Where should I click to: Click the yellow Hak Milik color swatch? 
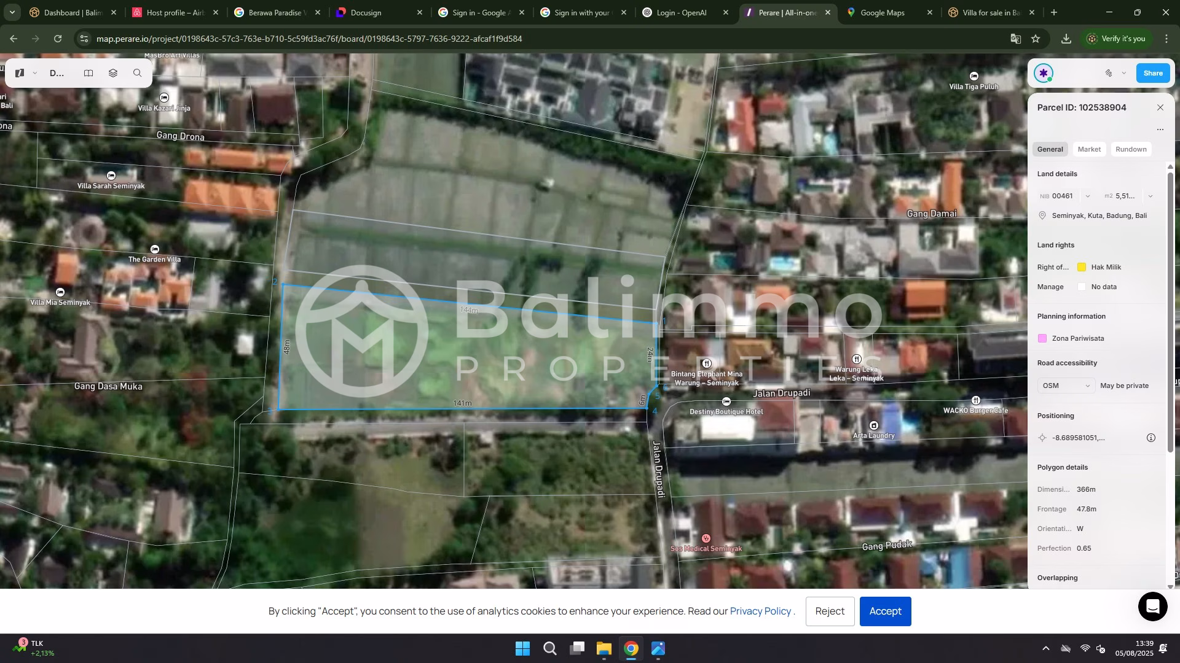click(1081, 267)
